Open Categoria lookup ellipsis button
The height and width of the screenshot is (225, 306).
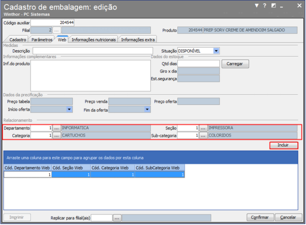point(56,136)
